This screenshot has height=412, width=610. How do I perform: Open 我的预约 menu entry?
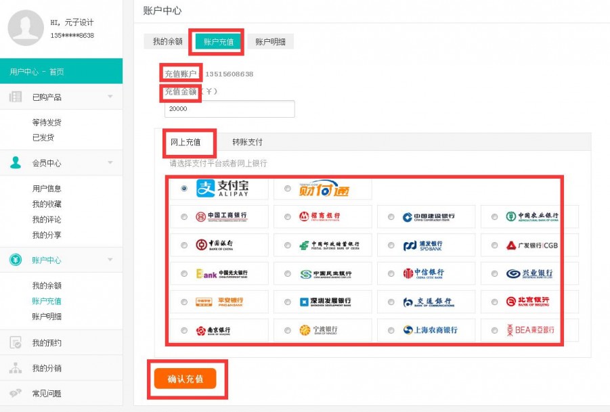(x=61, y=342)
